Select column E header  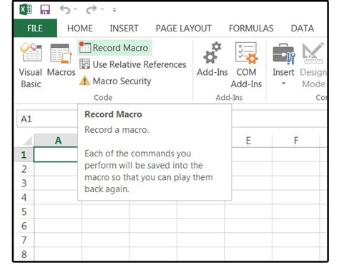pos(248,141)
